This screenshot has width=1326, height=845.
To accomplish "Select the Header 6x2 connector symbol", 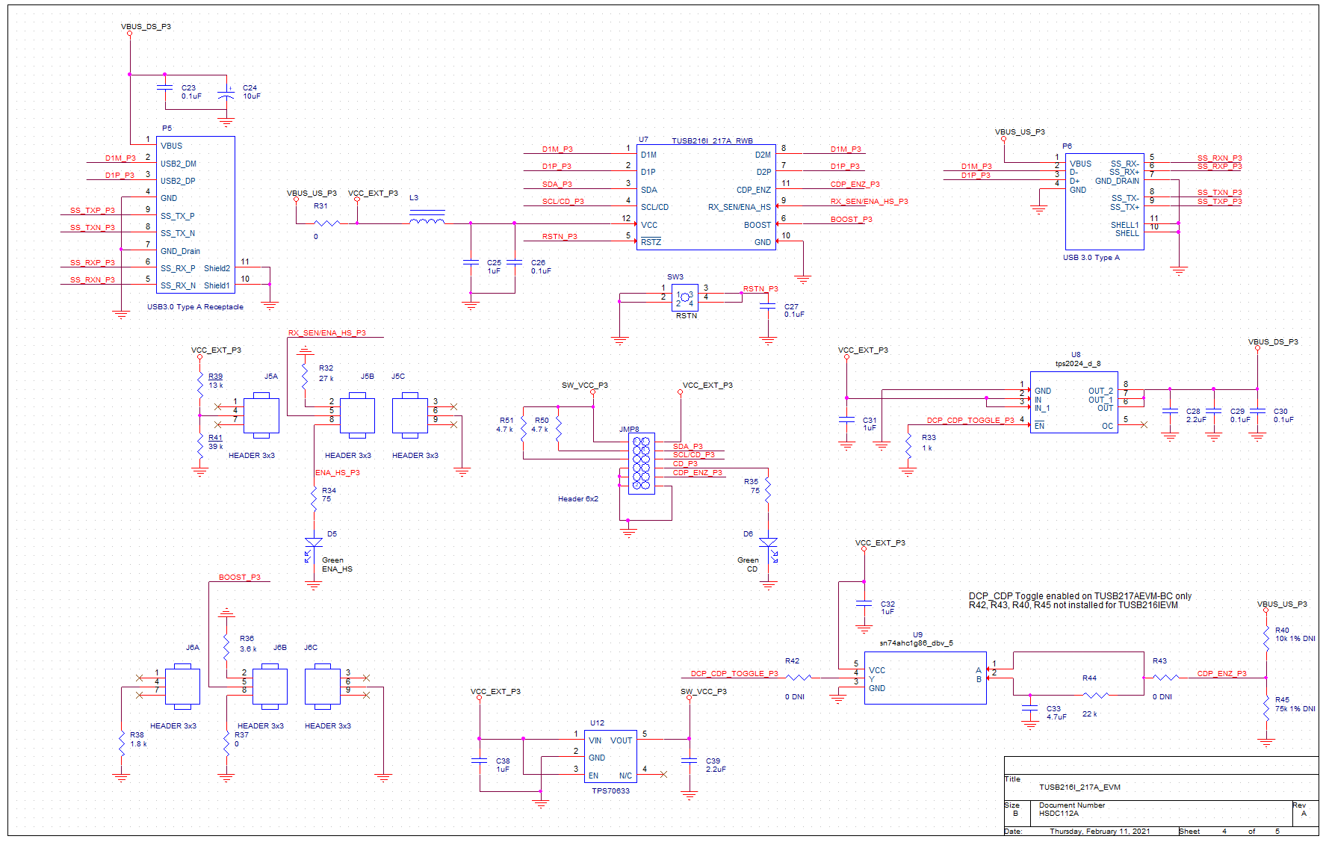I will click(x=579, y=498).
